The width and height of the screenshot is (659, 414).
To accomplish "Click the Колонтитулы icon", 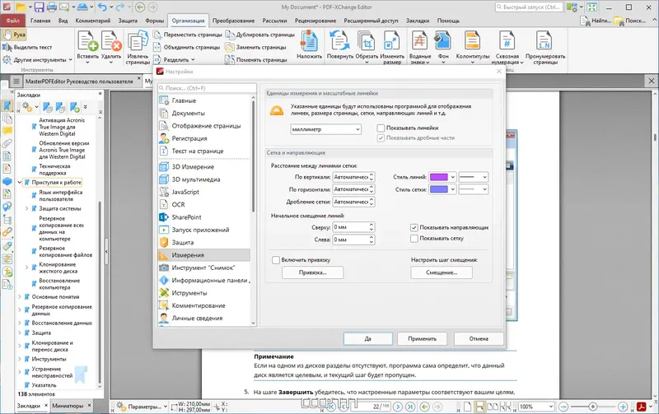I will pyautogui.click(x=472, y=41).
